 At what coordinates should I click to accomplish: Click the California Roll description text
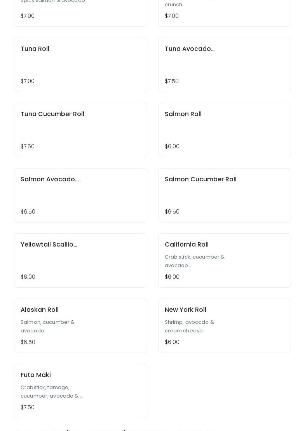[194, 261]
